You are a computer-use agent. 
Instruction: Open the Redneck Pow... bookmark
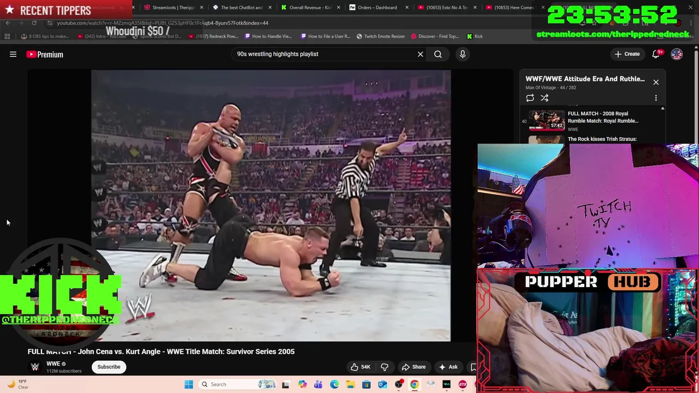(x=214, y=36)
